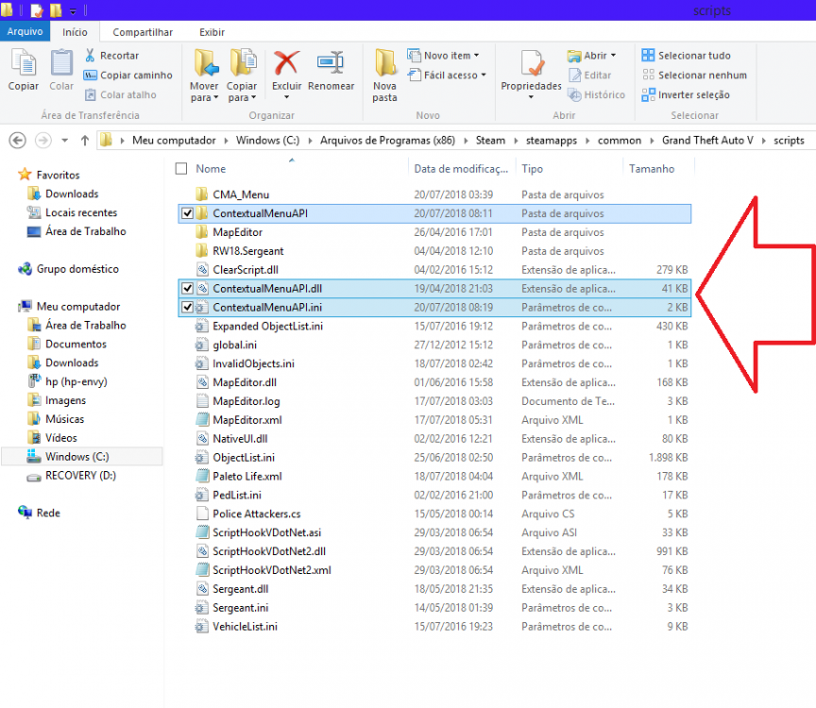816x708 pixels.
Task: Click Windows (C:) in address breadcrumb
Action: pyautogui.click(x=267, y=141)
